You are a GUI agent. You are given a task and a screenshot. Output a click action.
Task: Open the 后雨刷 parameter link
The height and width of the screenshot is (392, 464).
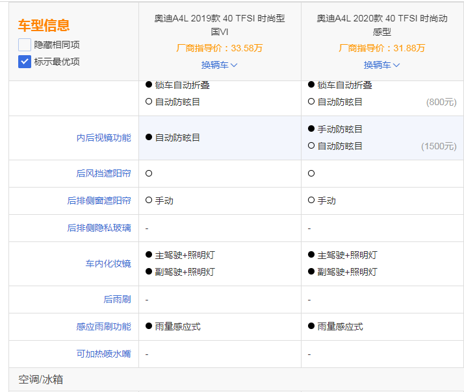tap(117, 299)
